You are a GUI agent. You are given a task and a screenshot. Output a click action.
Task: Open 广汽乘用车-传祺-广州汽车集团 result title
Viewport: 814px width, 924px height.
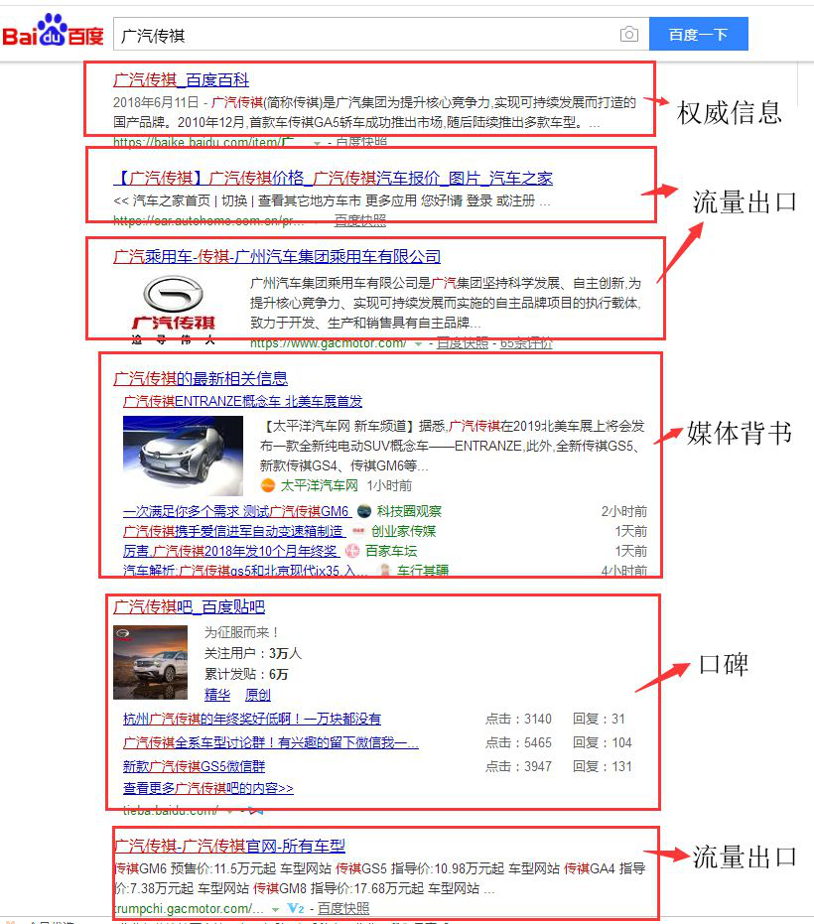pyautogui.click(x=277, y=256)
